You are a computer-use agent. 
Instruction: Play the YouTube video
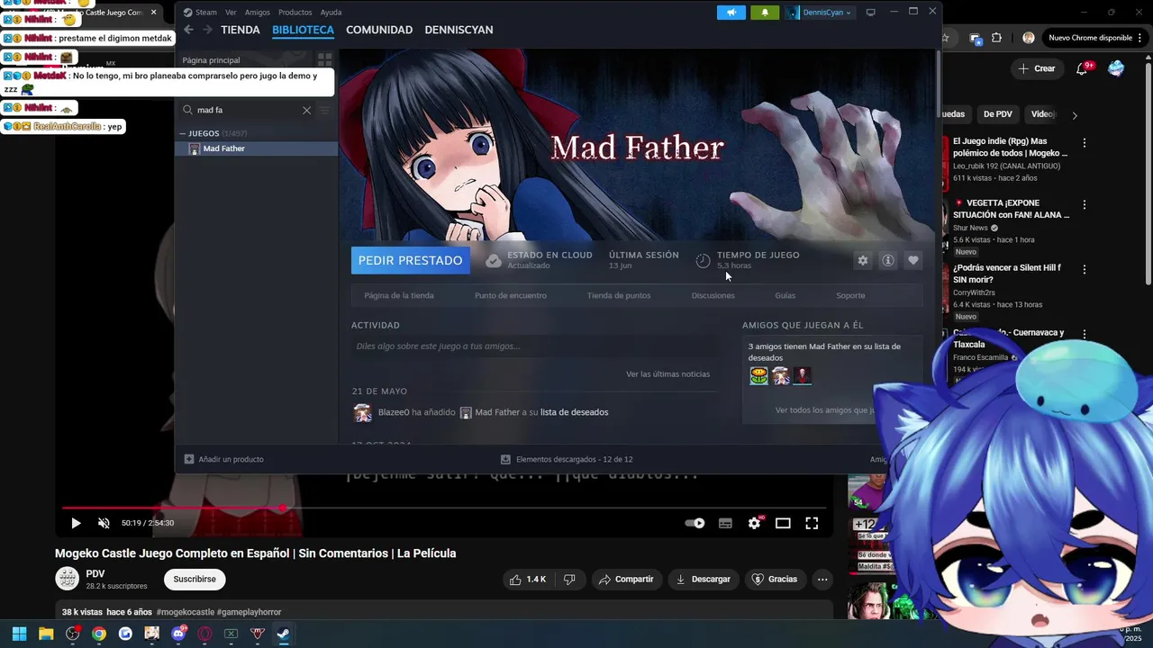pyautogui.click(x=76, y=523)
